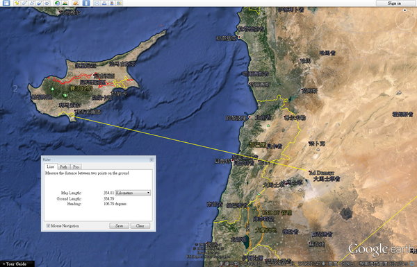Select the Record a Tour icon

click(x=47, y=3)
